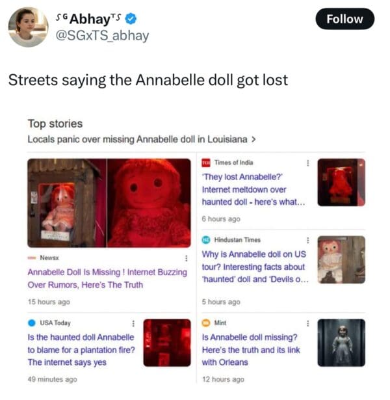390x400 pixels.
Task: Open the plantation fire USA Today headline
Action: pyautogui.click(x=81, y=350)
